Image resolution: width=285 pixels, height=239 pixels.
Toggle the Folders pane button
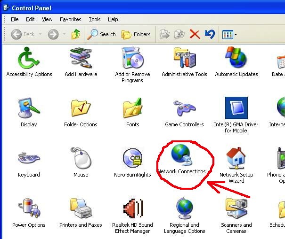(136, 34)
